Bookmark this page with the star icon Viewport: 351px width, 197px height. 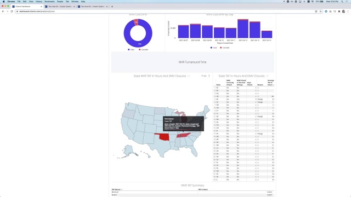click(x=320, y=11)
